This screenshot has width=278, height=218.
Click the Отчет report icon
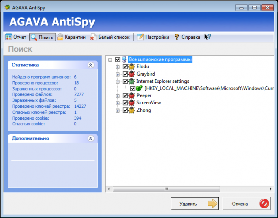click(x=8, y=37)
